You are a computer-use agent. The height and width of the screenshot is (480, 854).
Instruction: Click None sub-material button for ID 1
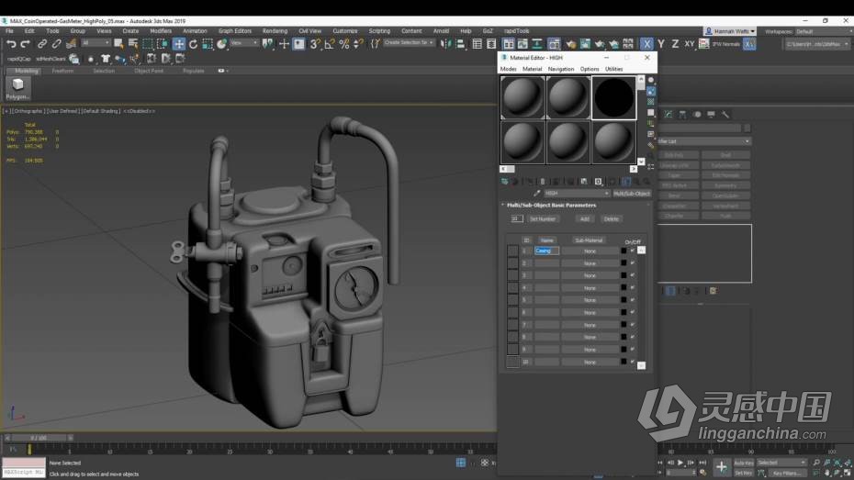coord(590,251)
